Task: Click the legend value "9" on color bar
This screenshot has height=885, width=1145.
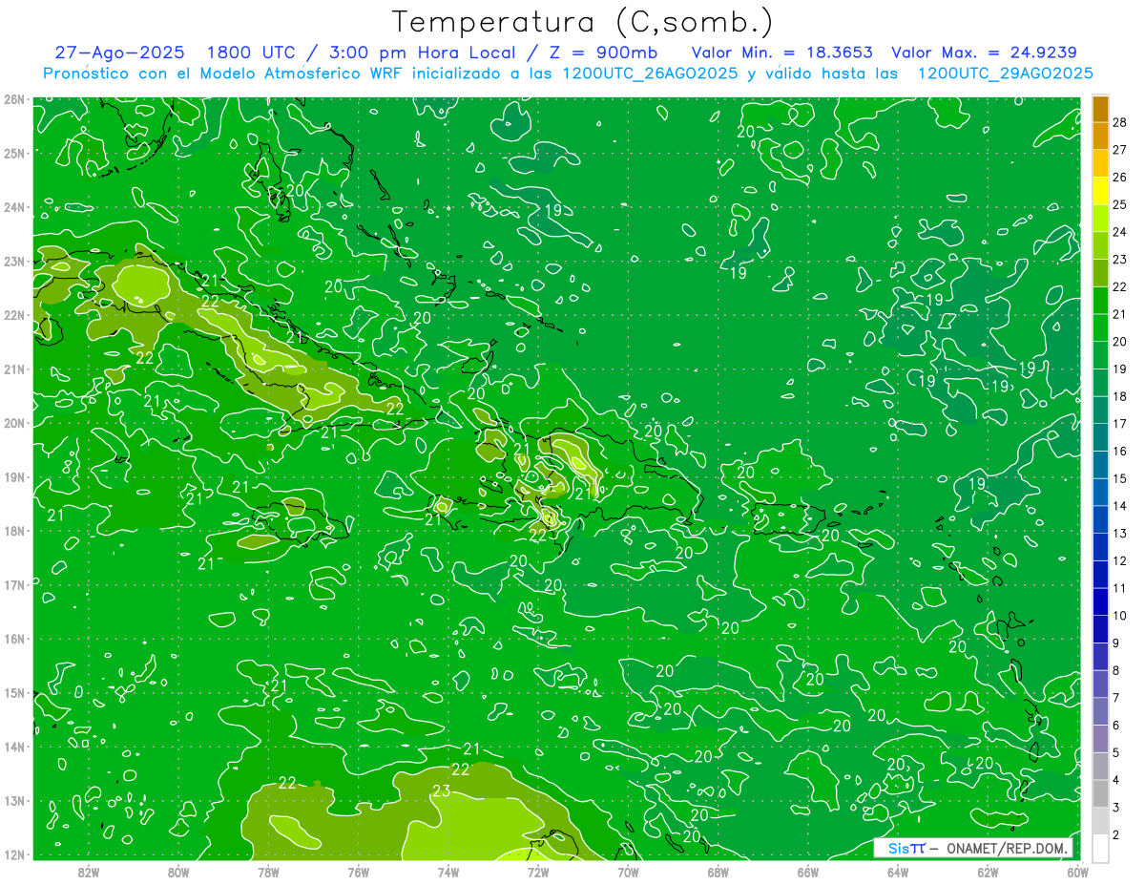Action: (1116, 643)
